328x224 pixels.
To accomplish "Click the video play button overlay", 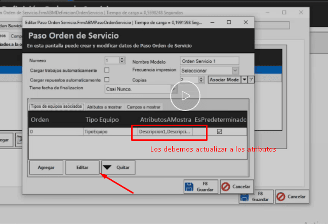I will coord(185,95).
